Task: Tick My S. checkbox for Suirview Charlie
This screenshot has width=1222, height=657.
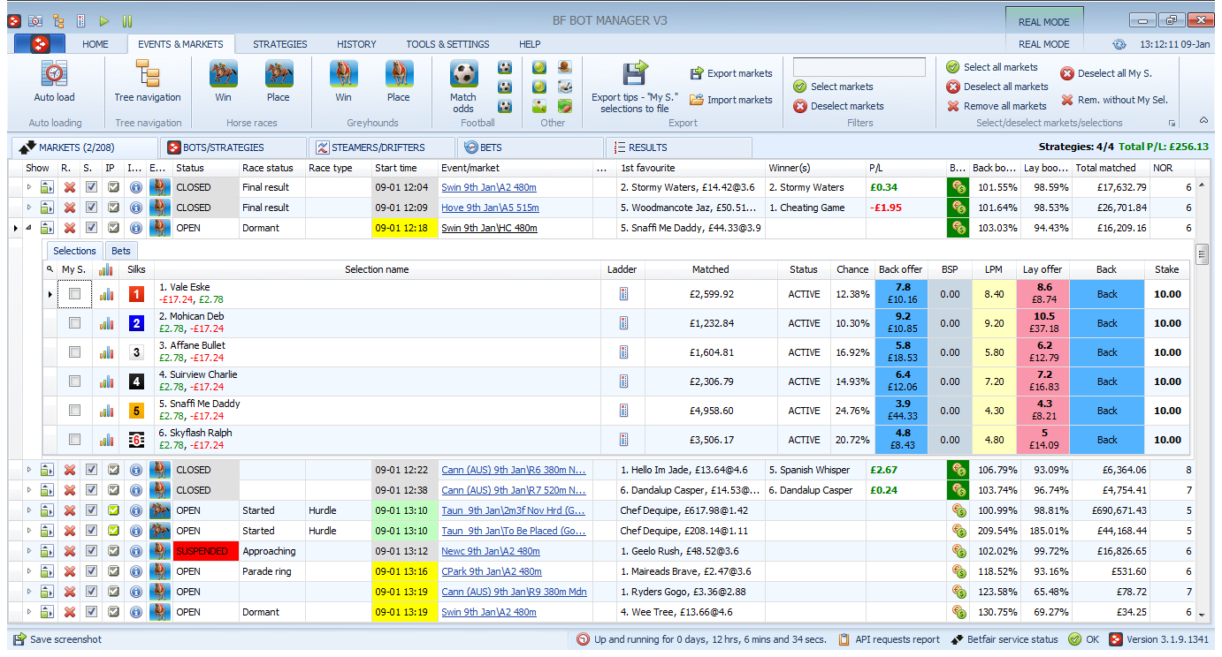Action: (x=75, y=381)
